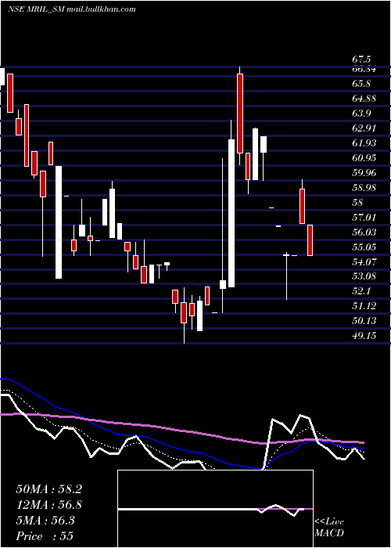Click the 49.15 price axis label
391x548 pixels.
click(364, 336)
